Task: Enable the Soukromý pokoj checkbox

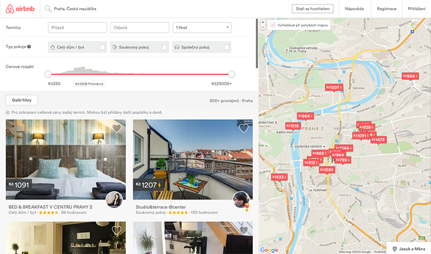Action: pos(164,47)
